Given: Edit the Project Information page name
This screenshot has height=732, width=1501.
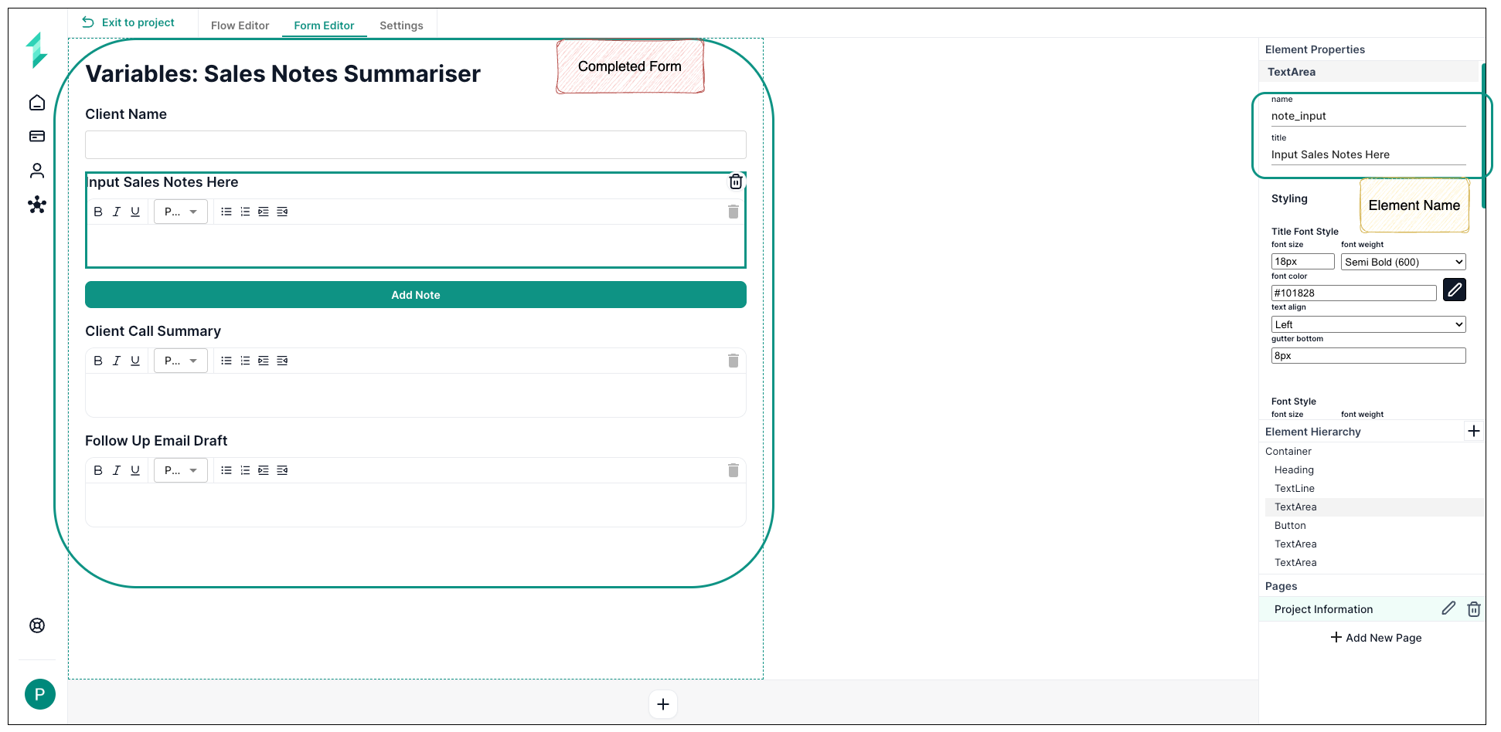Looking at the screenshot, I should pyautogui.click(x=1448, y=608).
